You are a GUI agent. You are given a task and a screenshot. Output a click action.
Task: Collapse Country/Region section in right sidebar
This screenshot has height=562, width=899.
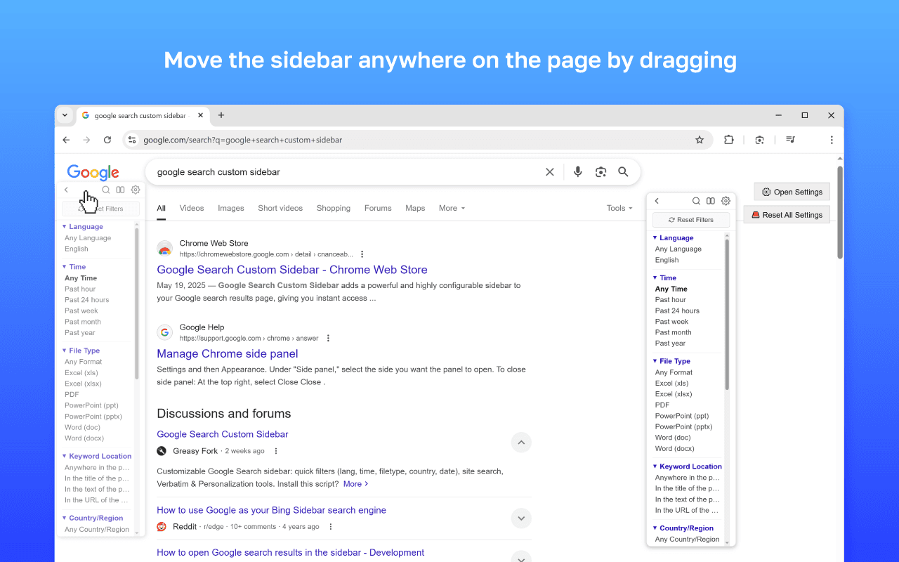683,528
